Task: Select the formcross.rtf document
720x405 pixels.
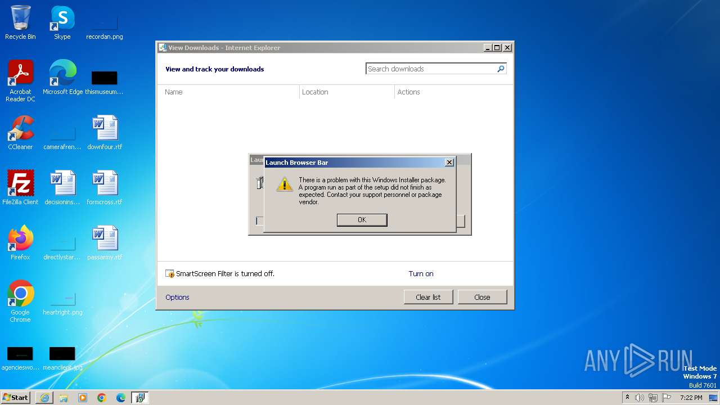Action: [105, 187]
